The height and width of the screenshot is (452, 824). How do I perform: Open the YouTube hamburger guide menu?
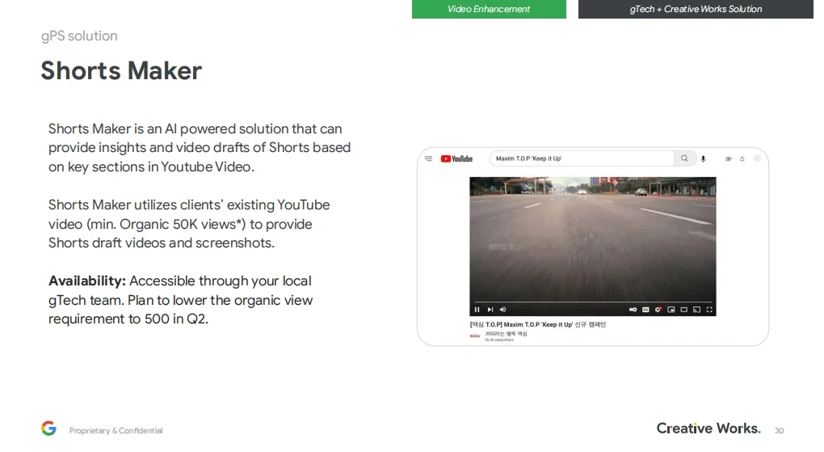[x=429, y=159]
